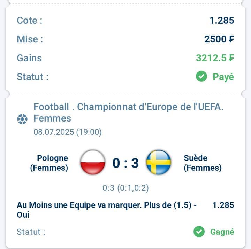Click the bet selection odds 1.285
The width and height of the screenshot is (251, 249).
tap(223, 205)
